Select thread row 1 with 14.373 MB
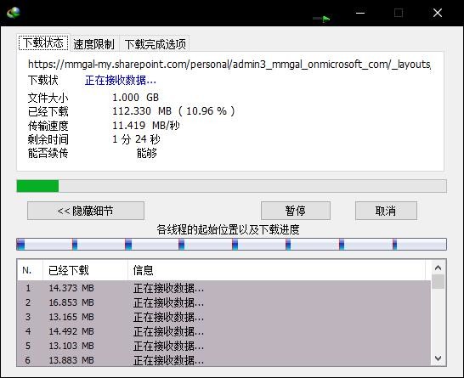 pos(224,288)
